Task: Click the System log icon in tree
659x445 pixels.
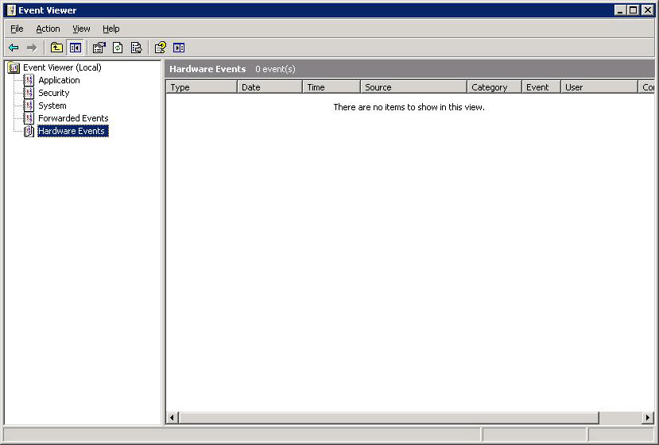Action: [x=29, y=105]
